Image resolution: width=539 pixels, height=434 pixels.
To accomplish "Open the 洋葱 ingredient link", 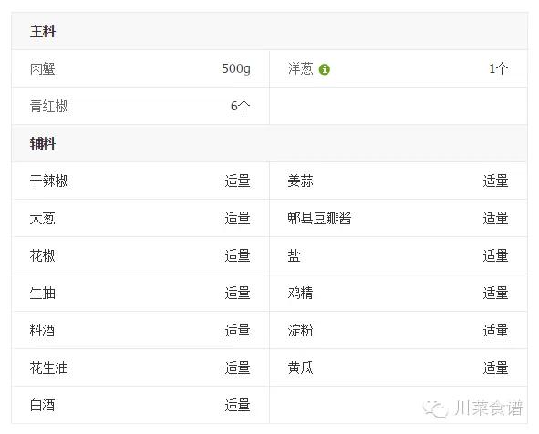I will point(300,68).
